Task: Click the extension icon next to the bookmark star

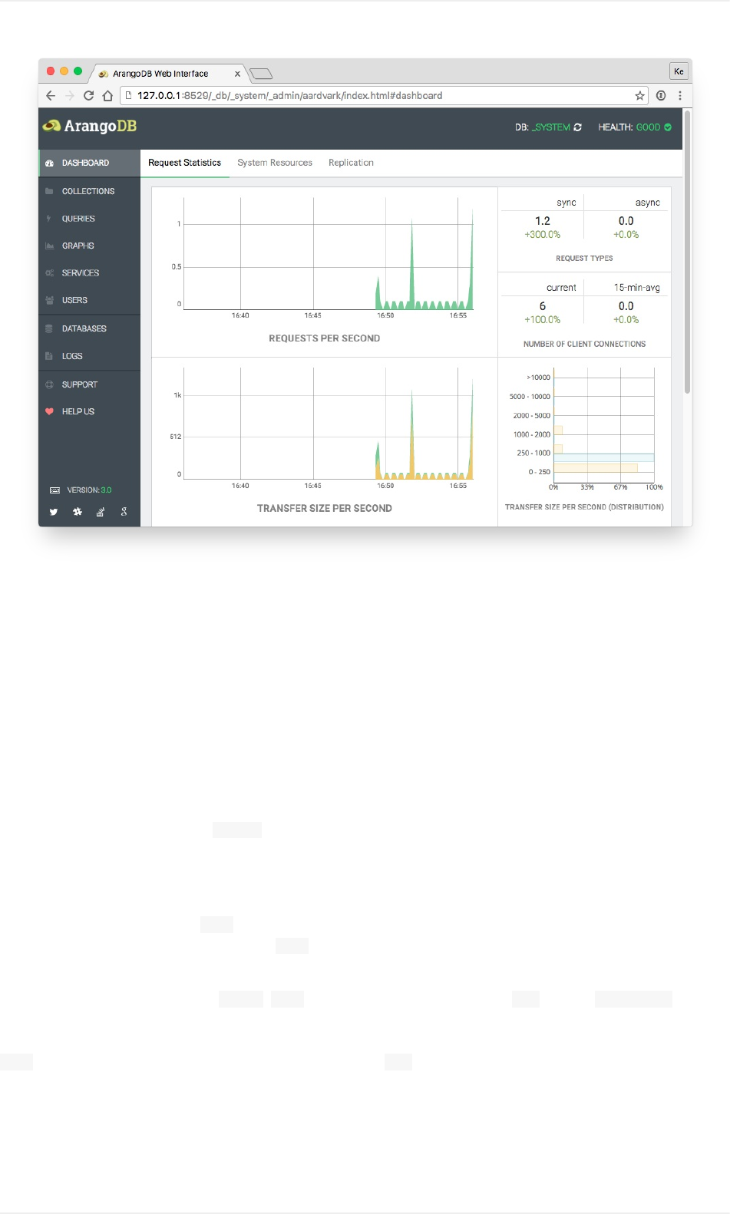Action: 661,96
